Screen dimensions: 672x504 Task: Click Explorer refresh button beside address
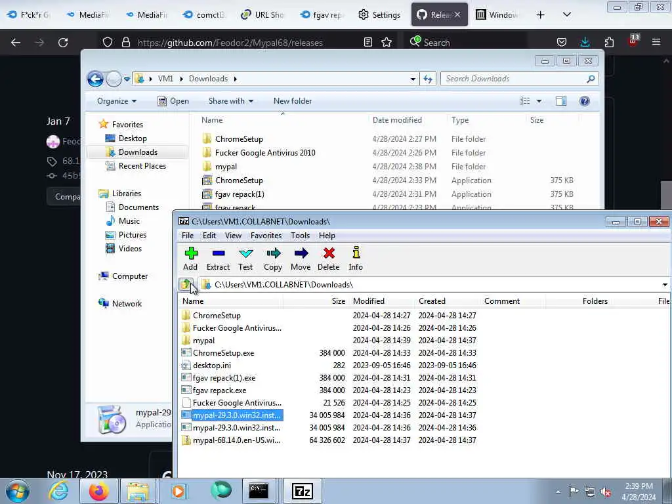click(428, 79)
